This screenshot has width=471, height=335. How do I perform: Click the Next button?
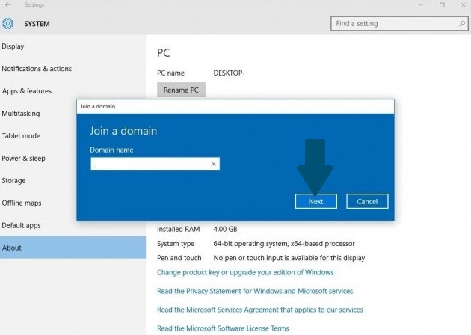315,201
